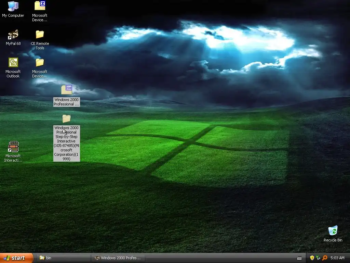The height and width of the screenshot is (263, 350).
Task: Click the 'CE Remote Tools' label text
Action: click(x=40, y=46)
